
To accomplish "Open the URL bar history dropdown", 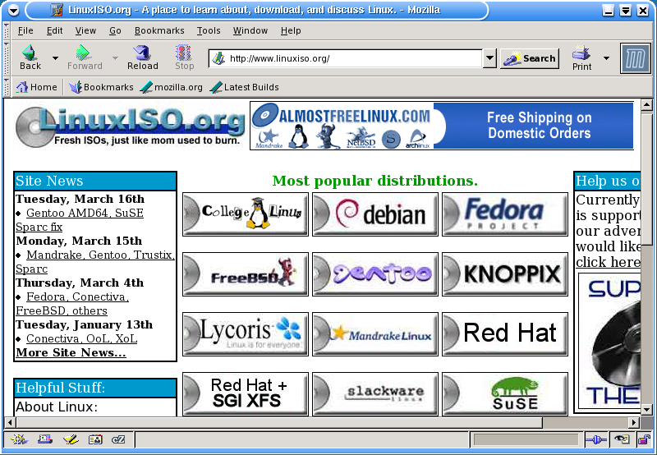I will (489, 58).
